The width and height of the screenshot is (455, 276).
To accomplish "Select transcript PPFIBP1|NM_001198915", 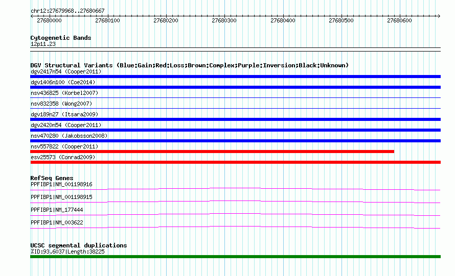I will coord(61,197).
